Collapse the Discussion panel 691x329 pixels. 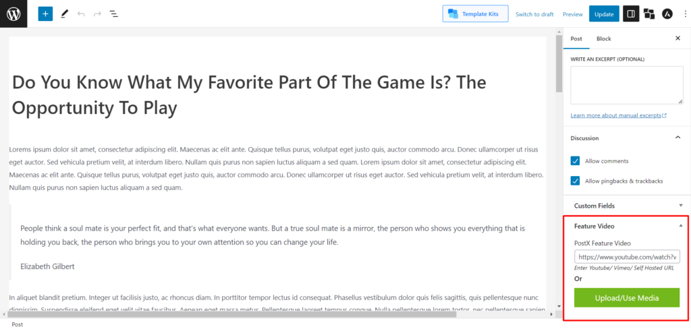pyautogui.click(x=678, y=138)
